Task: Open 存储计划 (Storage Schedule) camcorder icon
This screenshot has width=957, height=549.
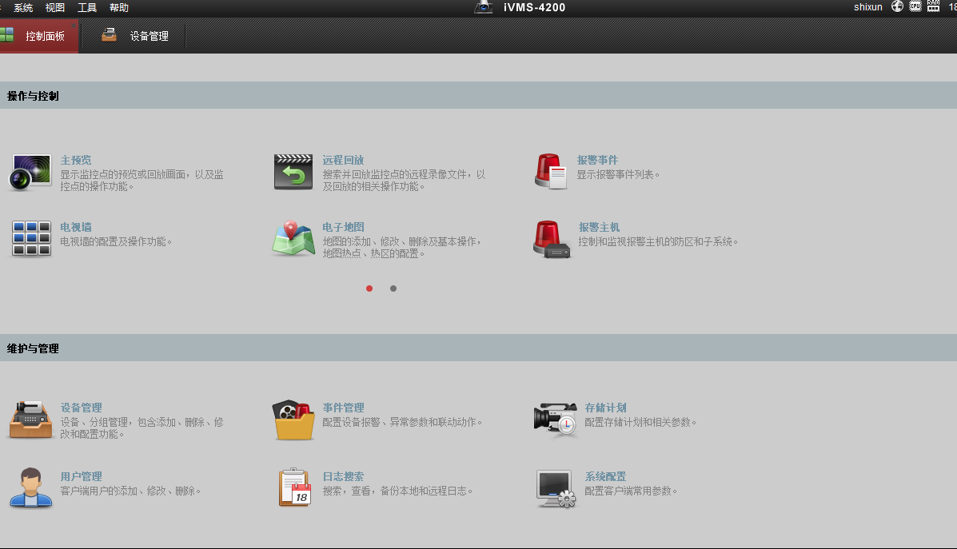Action: pyautogui.click(x=554, y=420)
